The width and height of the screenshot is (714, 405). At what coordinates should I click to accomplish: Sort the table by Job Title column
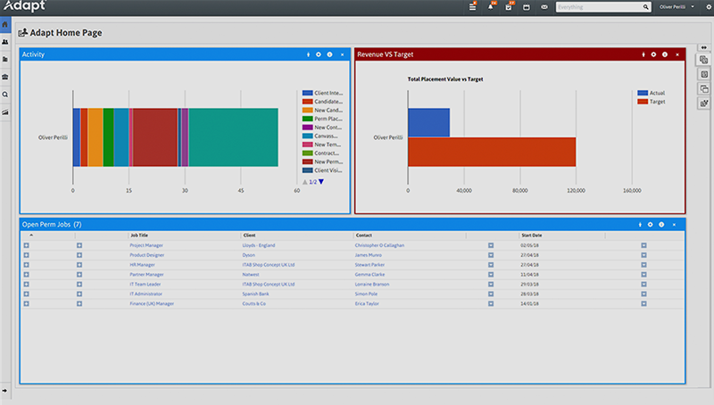click(138, 236)
